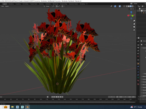The height and width of the screenshot is (109, 146).
Task: Open the Output properties tab
Action: pos(138,48)
